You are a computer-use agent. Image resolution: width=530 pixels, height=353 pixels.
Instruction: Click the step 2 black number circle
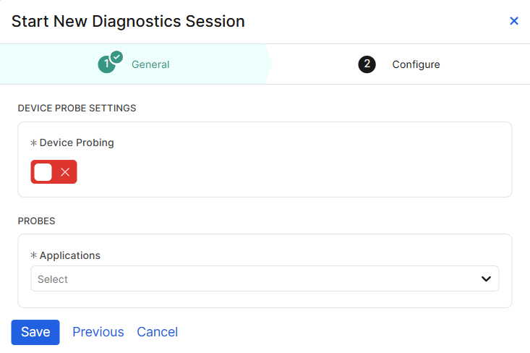(367, 64)
